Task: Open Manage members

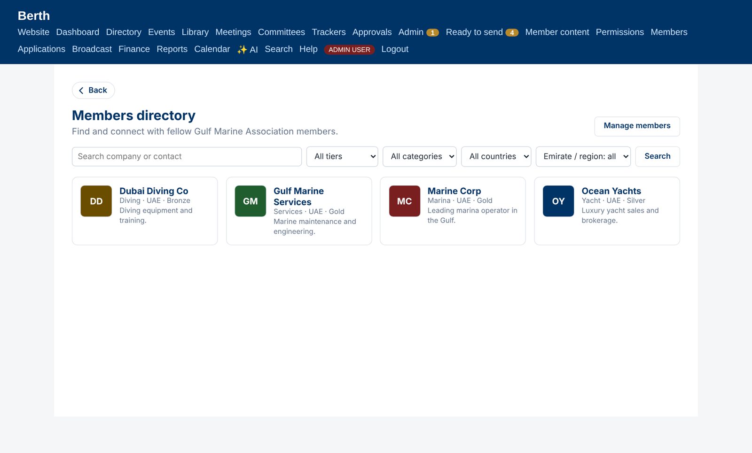Action: 637,126
